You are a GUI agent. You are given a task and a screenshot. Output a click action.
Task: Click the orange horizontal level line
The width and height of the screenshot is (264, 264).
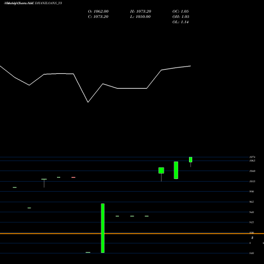[132, 233]
